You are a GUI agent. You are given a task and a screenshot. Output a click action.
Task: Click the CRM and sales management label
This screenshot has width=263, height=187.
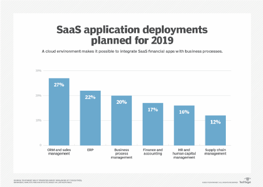[59, 152]
